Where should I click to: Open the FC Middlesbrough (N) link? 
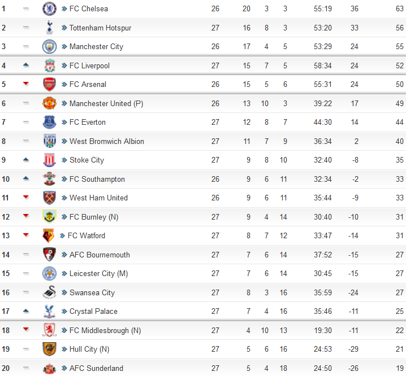(105, 330)
